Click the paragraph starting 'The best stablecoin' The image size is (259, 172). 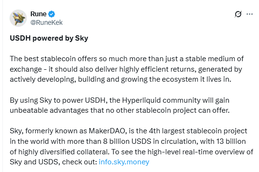coord(127,69)
